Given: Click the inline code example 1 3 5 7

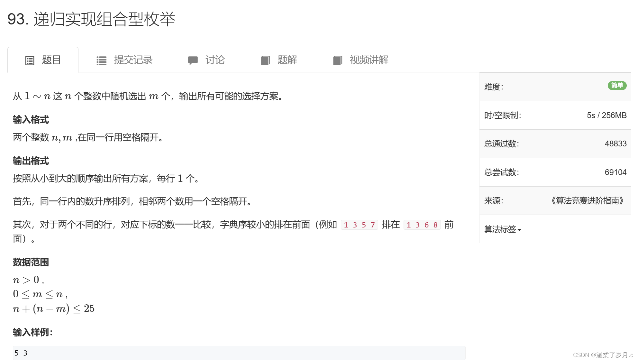Looking at the screenshot, I should pos(359,225).
